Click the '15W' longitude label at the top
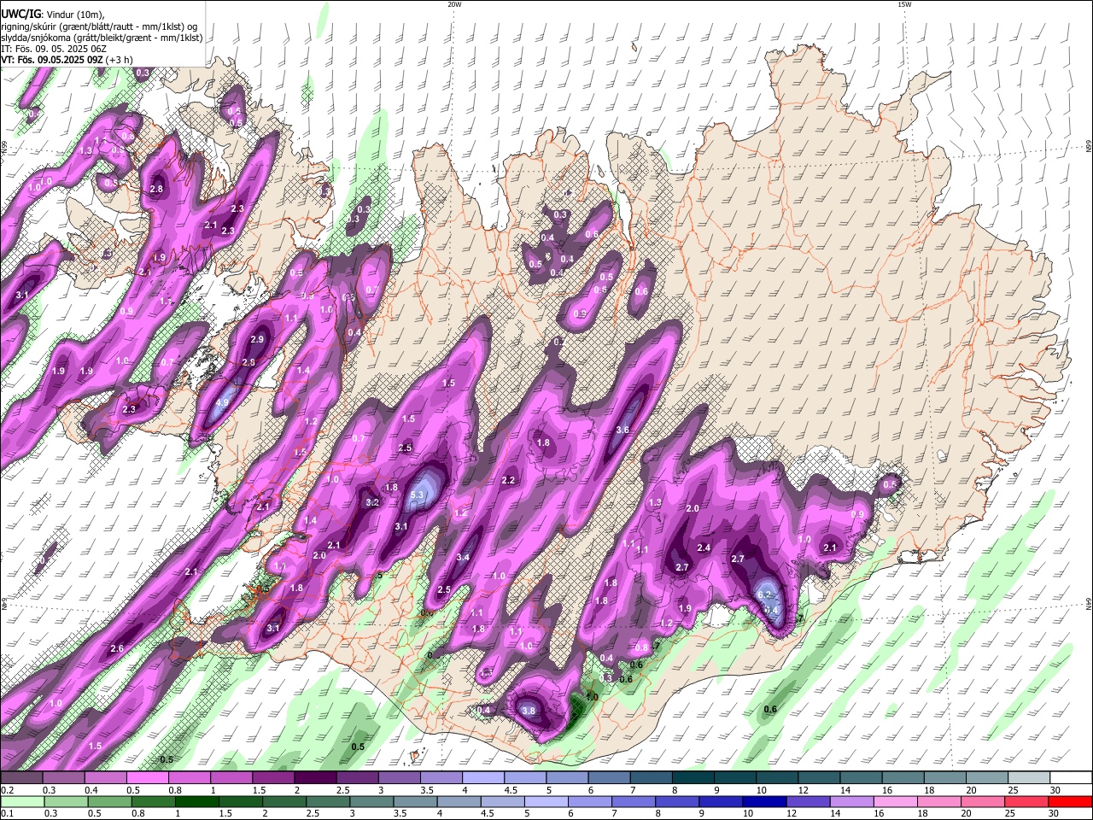This screenshot has width=1093, height=820. point(904,4)
